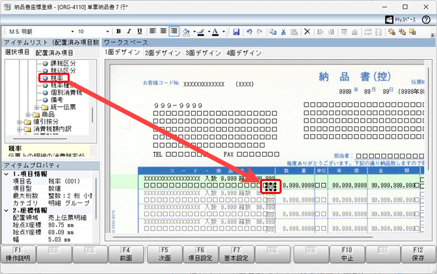The width and height of the screenshot is (437, 274).
Task: Select 税率 in the item list
Action: 57,78
